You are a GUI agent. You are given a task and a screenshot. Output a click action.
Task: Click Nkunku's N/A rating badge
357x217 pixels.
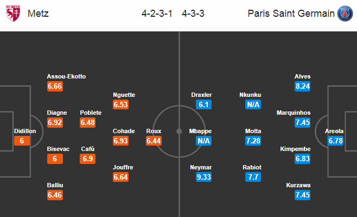253,104
